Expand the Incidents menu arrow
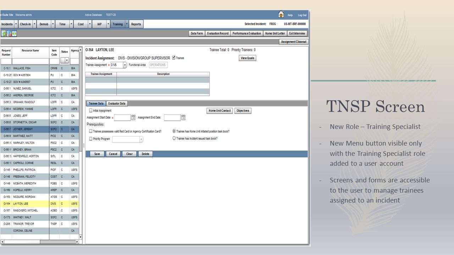 point(16,24)
